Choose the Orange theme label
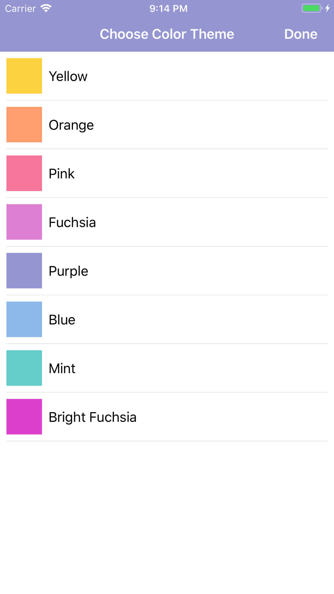The height and width of the screenshot is (594, 334). coord(71,125)
